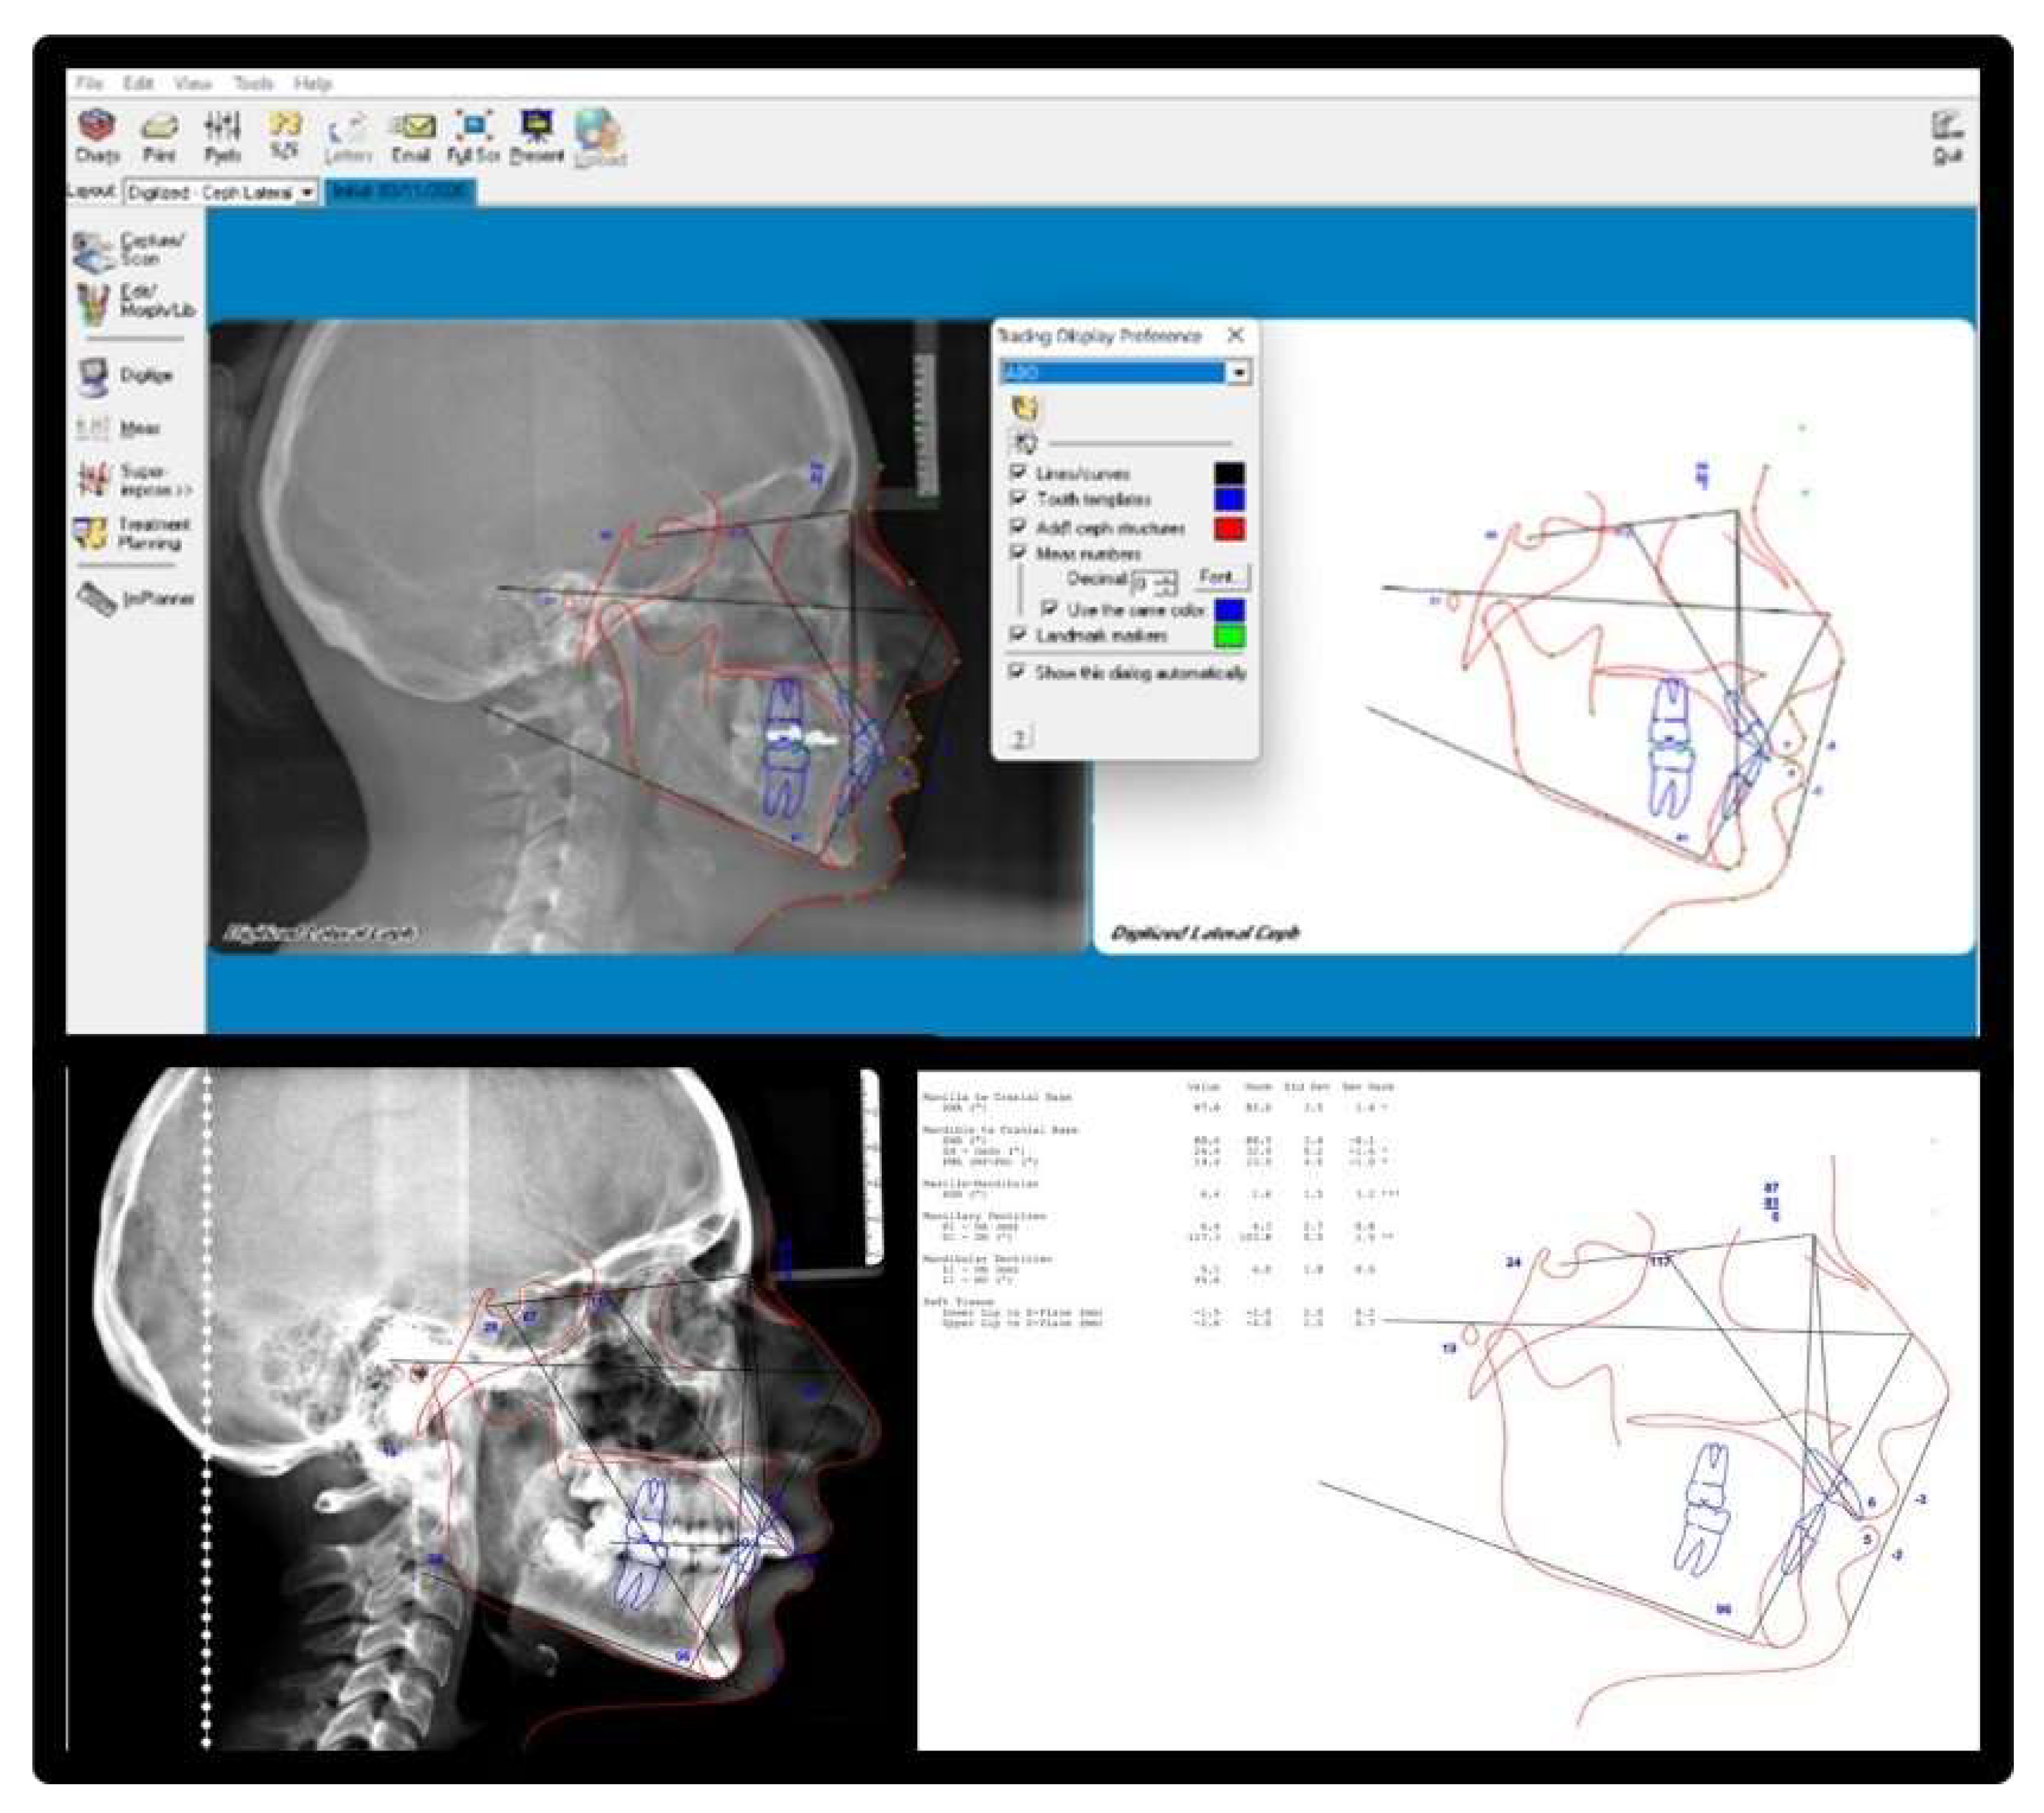Viewport: 2044px width, 1813px height.
Task: Open the View menu
Action: [192, 83]
